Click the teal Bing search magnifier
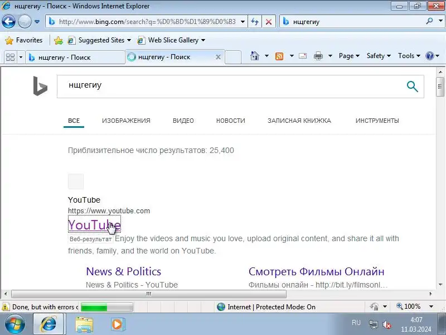This screenshot has width=446, height=335. click(412, 87)
